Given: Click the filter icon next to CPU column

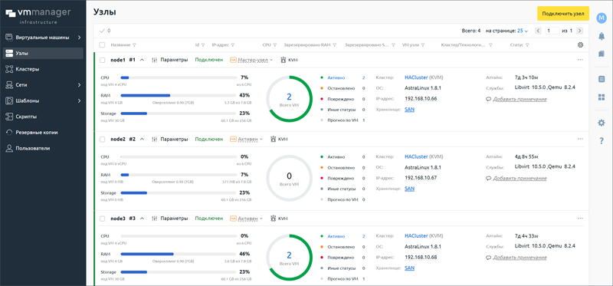Looking at the screenshot, I should click(x=275, y=45).
